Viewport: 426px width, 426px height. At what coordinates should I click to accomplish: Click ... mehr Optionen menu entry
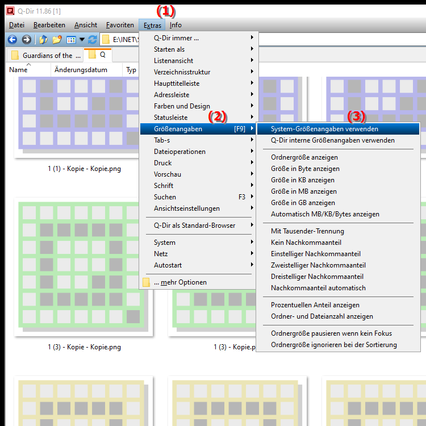(x=198, y=282)
